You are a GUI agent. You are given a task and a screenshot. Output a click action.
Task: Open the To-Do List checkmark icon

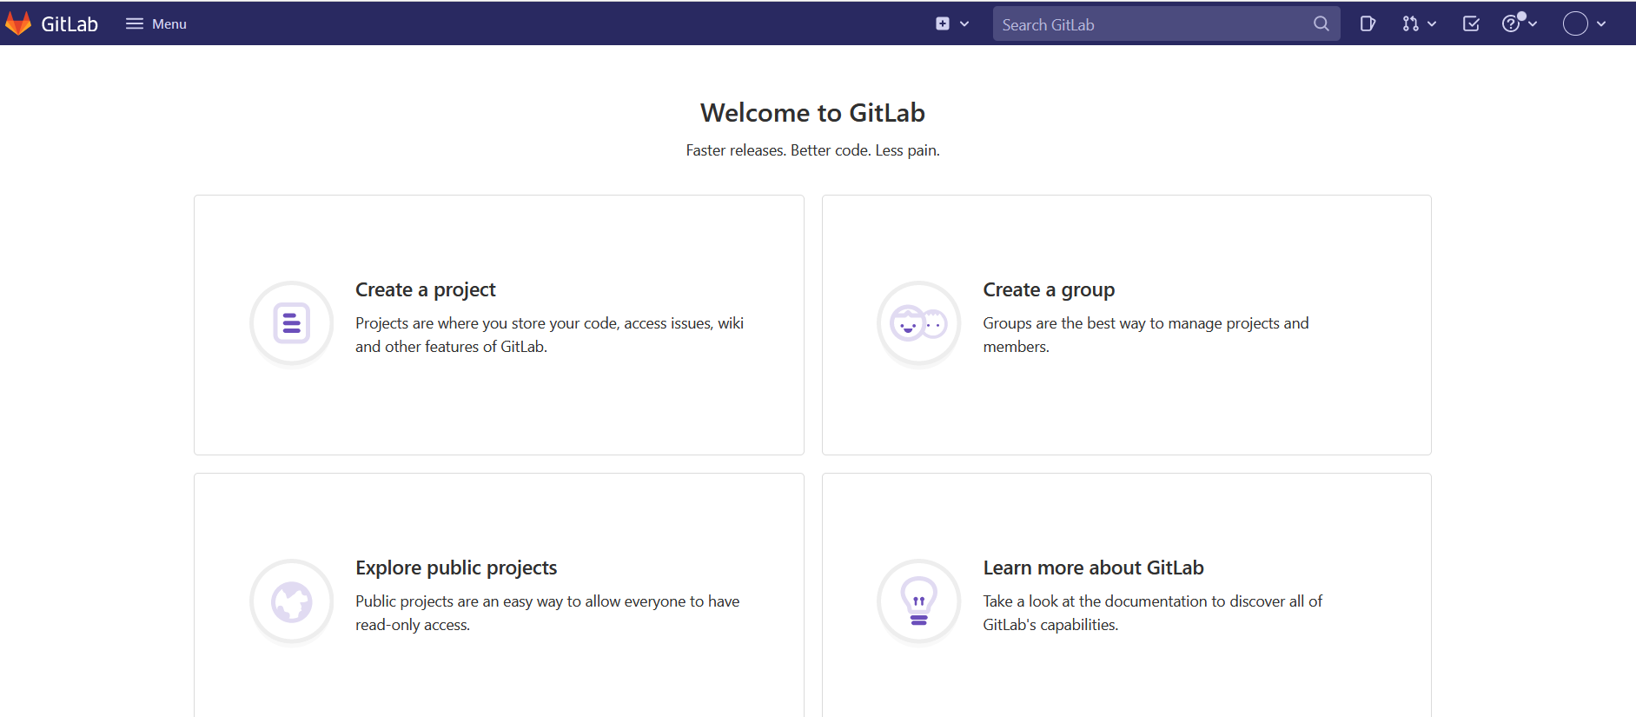click(x=1471, y=23)
